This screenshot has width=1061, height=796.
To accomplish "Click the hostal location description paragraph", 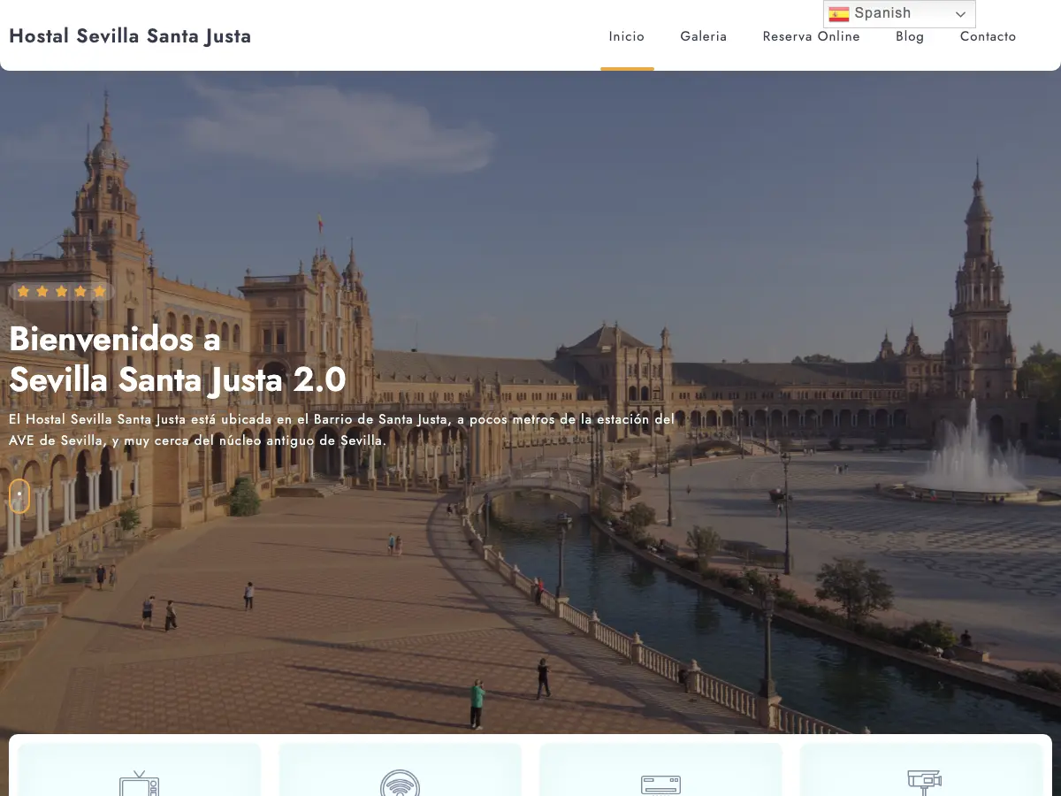I will (342, 429).
